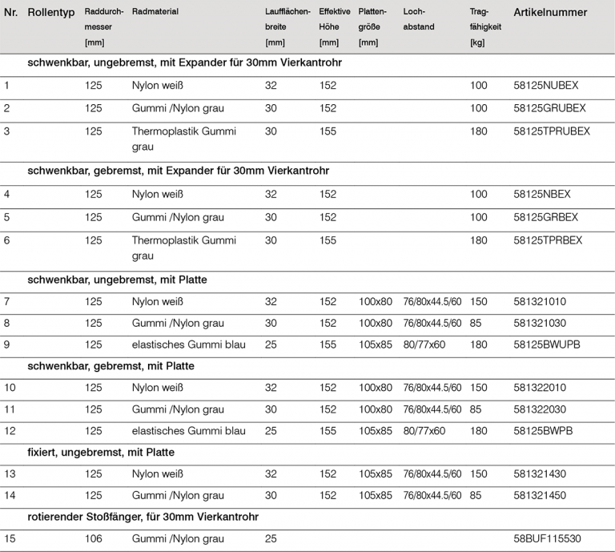Select article number 581321450

[539, 495]
